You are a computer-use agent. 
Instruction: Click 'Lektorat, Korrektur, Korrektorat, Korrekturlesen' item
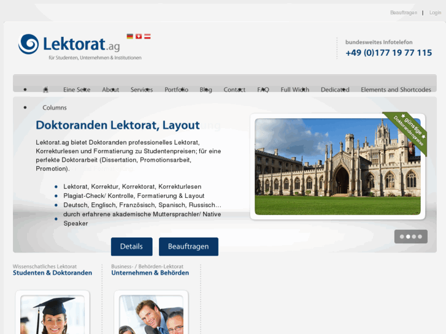pyautogui.click(x=133, y=187)
